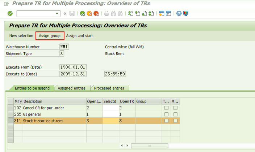Viewport: 255px width, 152px height.
Task: Click the Description column header
Action: click(54, 101)
